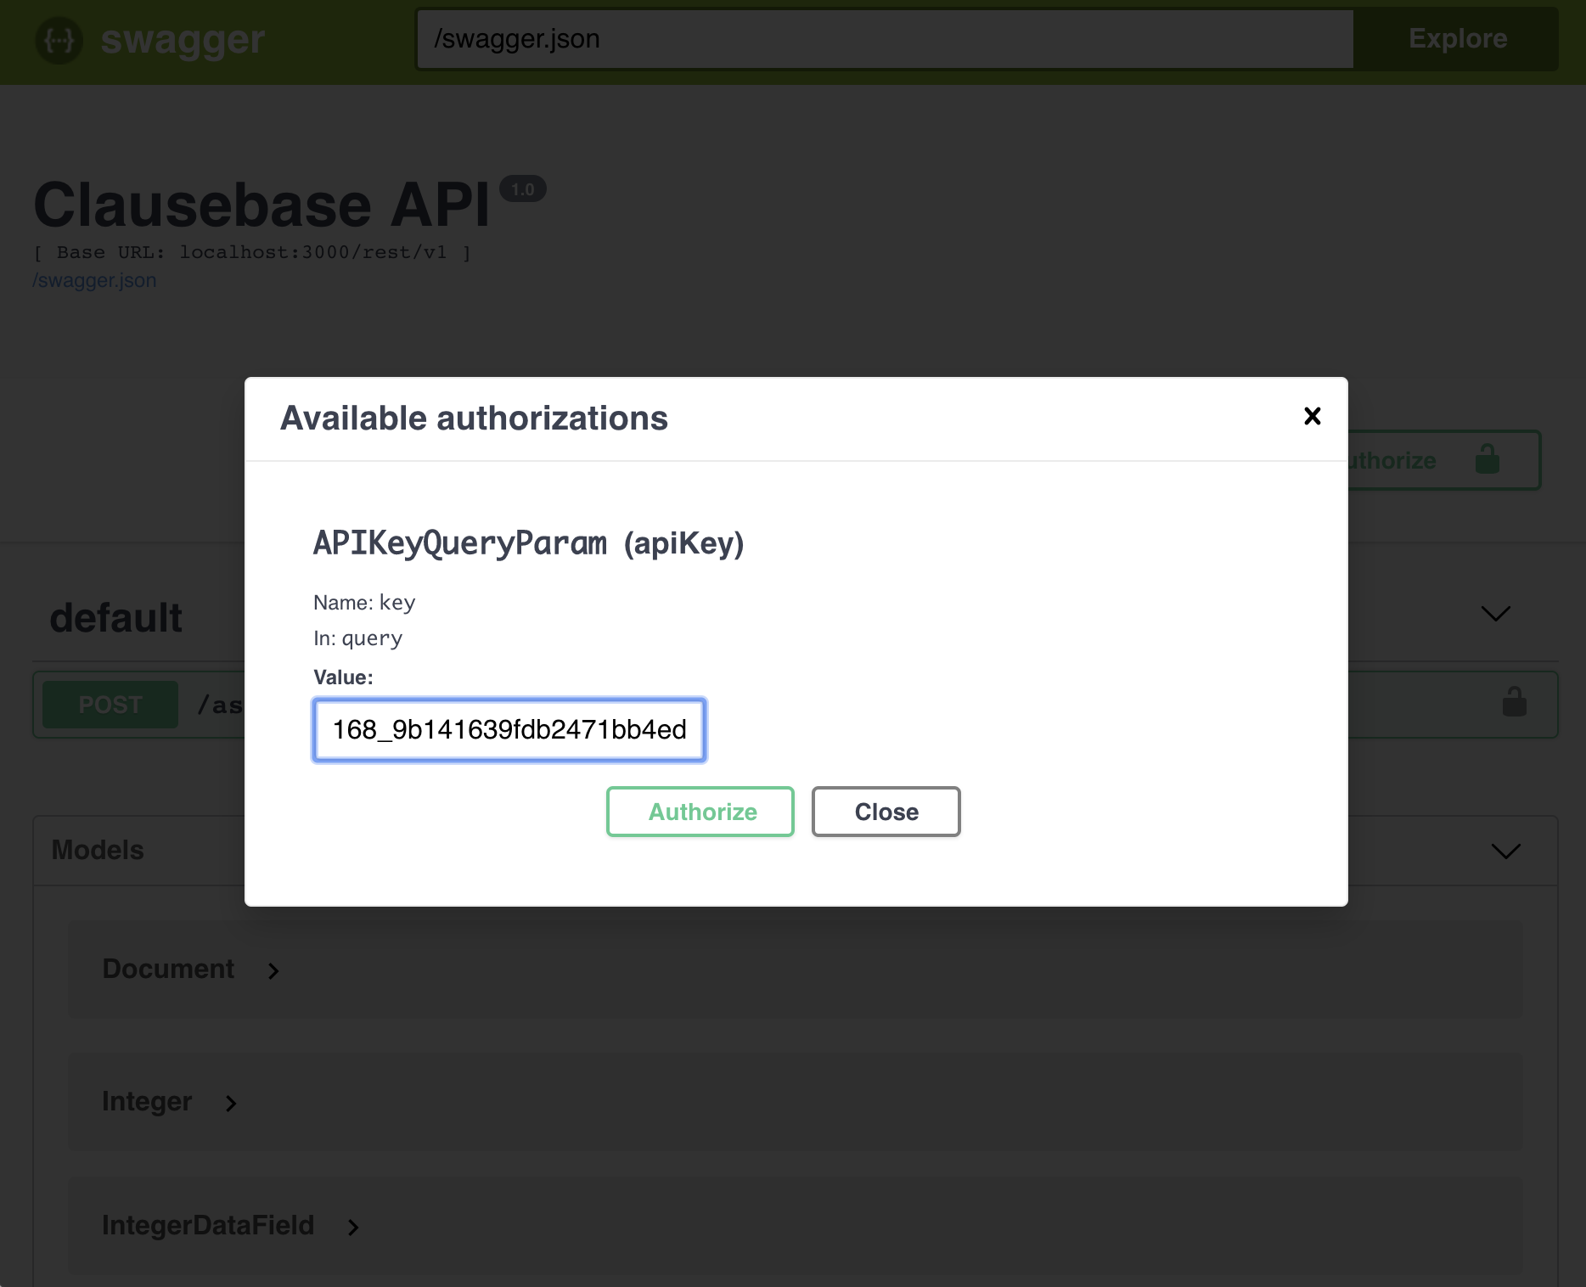Image resolution: width=1586 pixels, height=1287 pixels.
Task: Close the authorizations dialog with the X icon
Action: coord(1312,416)
